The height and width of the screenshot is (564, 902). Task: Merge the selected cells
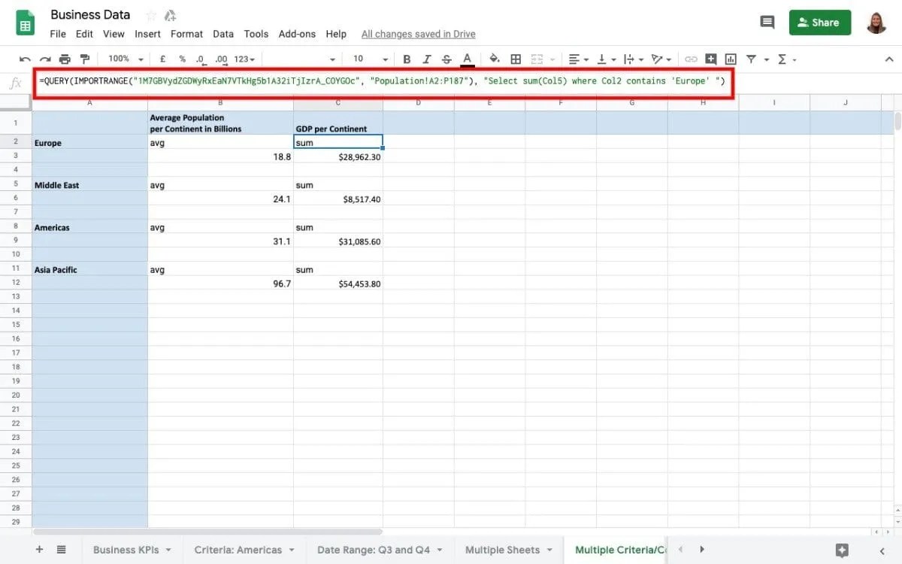click(x=535, y=59)
